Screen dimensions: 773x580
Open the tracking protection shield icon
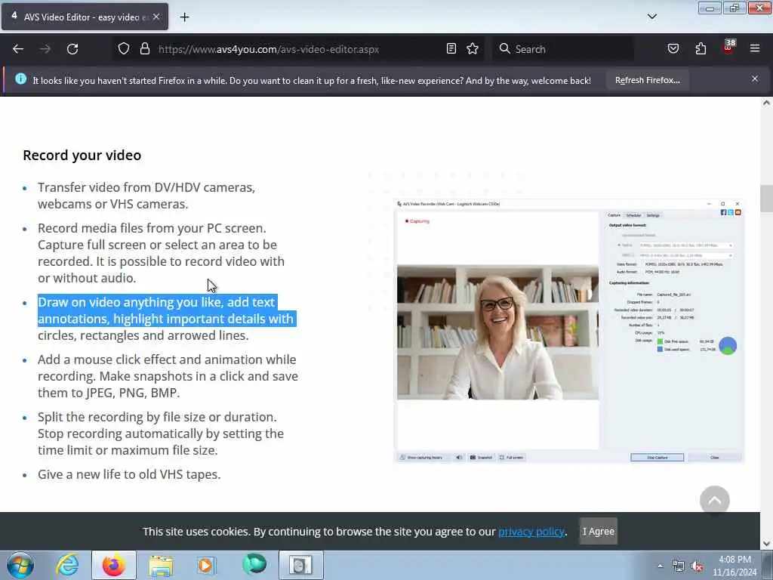tap(124, 49)
